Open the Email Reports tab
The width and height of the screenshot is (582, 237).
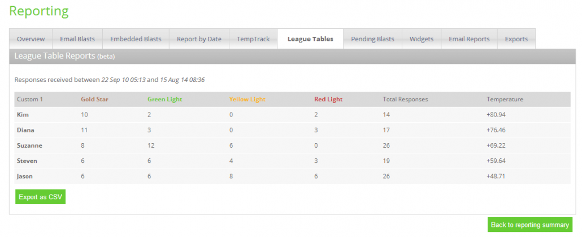[469, 39]
